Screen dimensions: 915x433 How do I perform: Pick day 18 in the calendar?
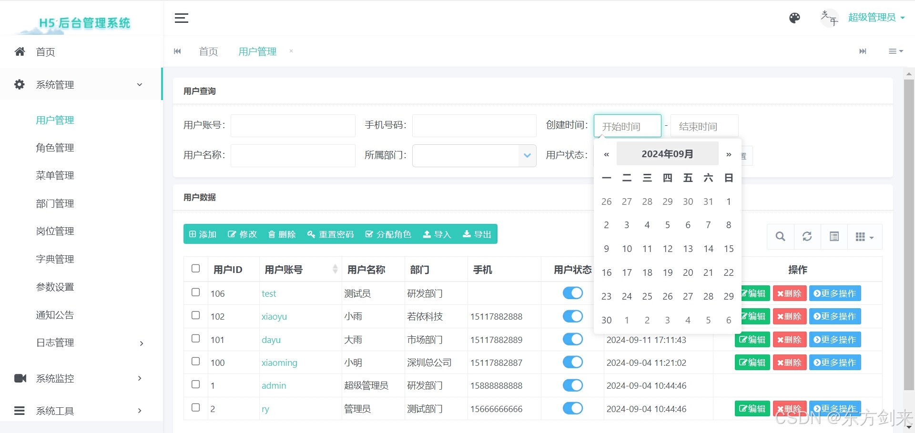click(x=647, y=272)
